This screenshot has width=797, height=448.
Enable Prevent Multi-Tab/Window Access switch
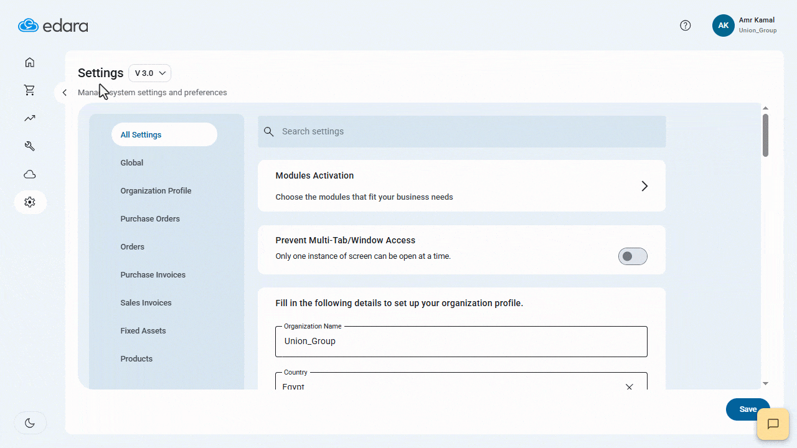(633, 256)
